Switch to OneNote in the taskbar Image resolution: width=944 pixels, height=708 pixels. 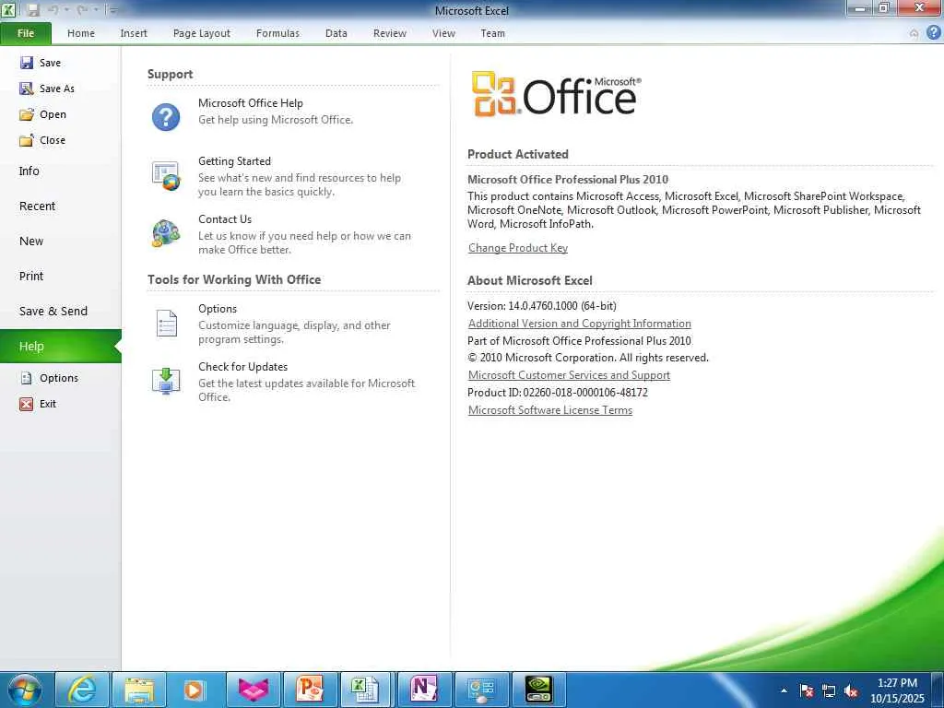point(424,690)
